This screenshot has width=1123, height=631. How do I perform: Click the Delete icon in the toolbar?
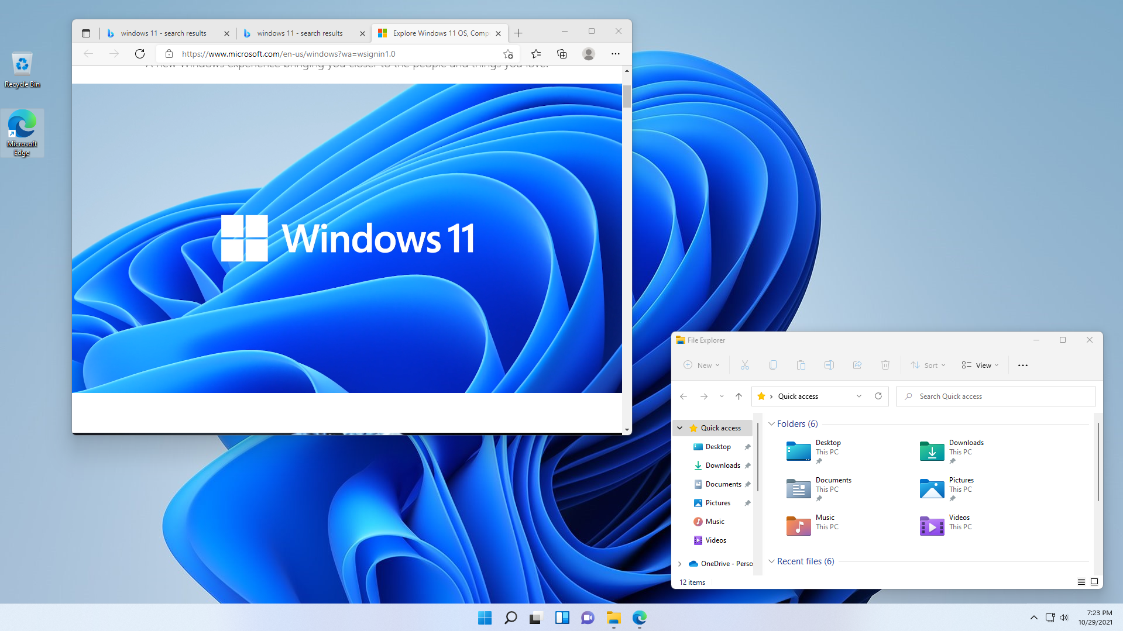(885, 364)
